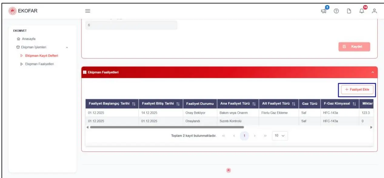Go to next page of pagination
The width and height of the screenshot is (384, 178).
coord(255,136)
